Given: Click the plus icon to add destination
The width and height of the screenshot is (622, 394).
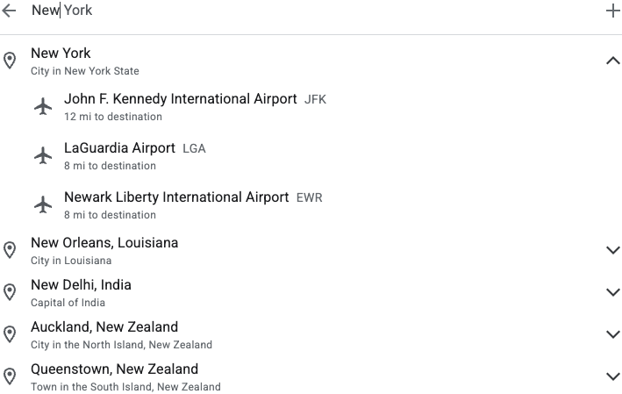Looking at the screenshot, I should click(x=613, y=11).
